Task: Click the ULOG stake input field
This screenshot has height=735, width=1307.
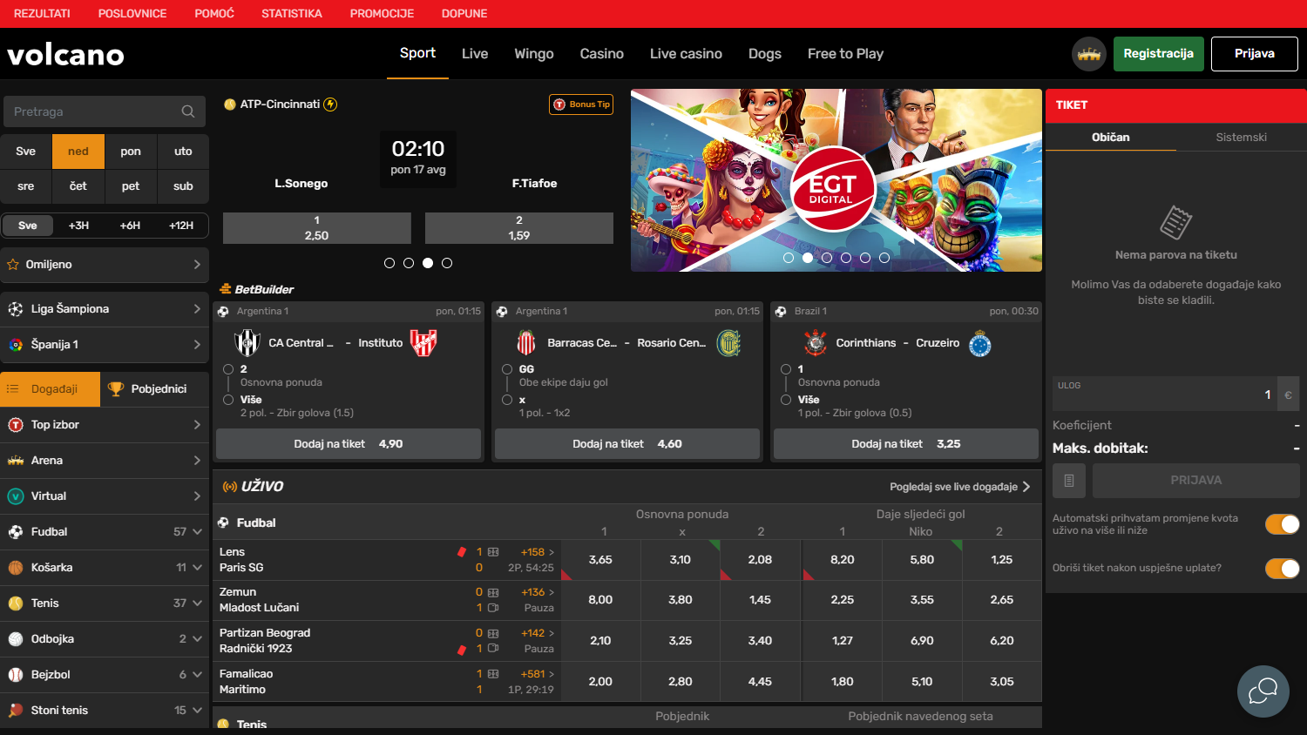Action: pyautogui.click(x=1165, y=394)
